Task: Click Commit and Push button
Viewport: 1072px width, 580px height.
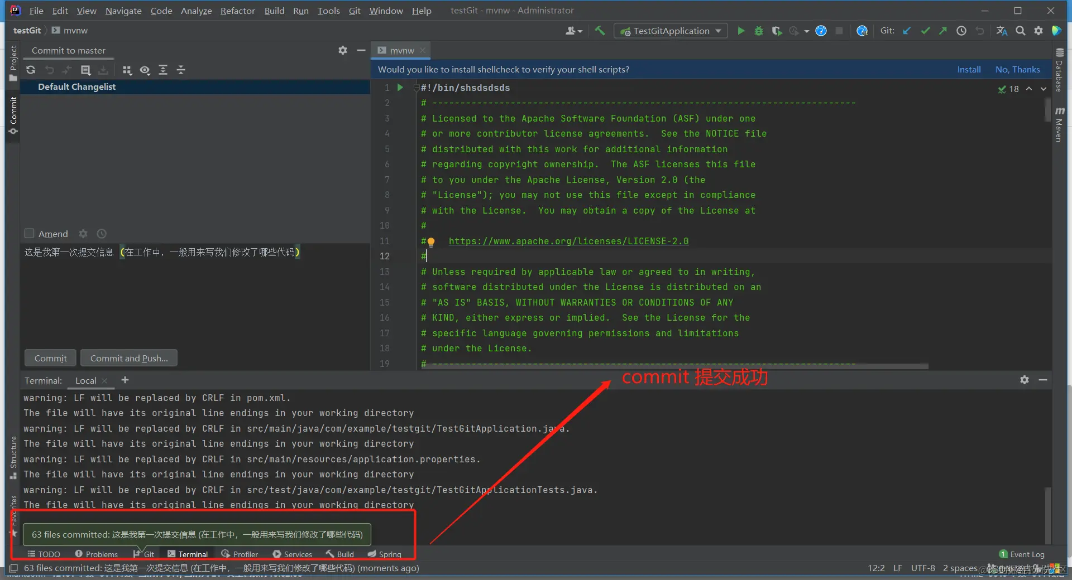Action: tap(129, 358)
